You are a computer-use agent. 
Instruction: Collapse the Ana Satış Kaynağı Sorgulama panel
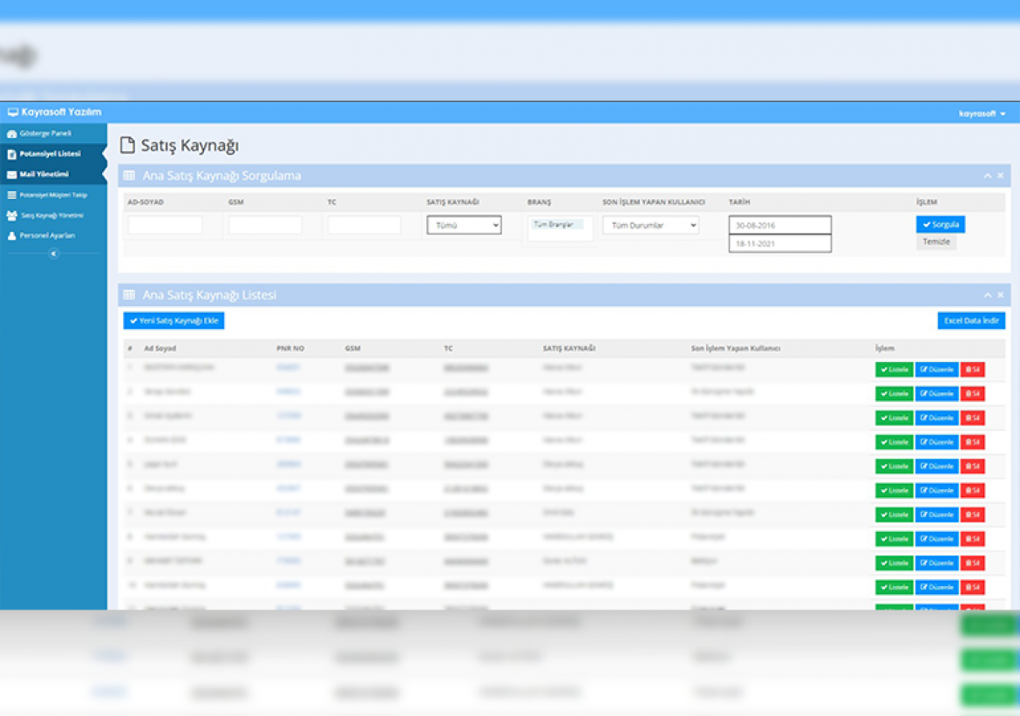coord(988,176)
